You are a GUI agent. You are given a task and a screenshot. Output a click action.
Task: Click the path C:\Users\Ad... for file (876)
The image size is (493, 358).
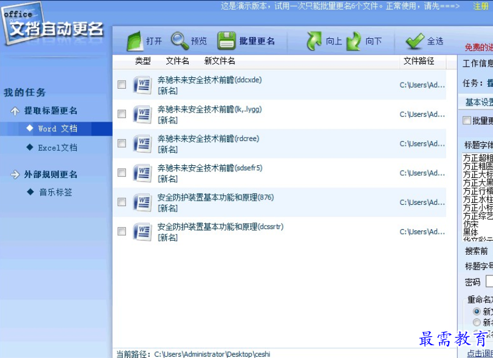422,202
